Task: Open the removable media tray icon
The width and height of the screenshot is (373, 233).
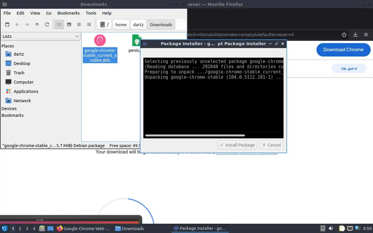Action: click(323, 229)
